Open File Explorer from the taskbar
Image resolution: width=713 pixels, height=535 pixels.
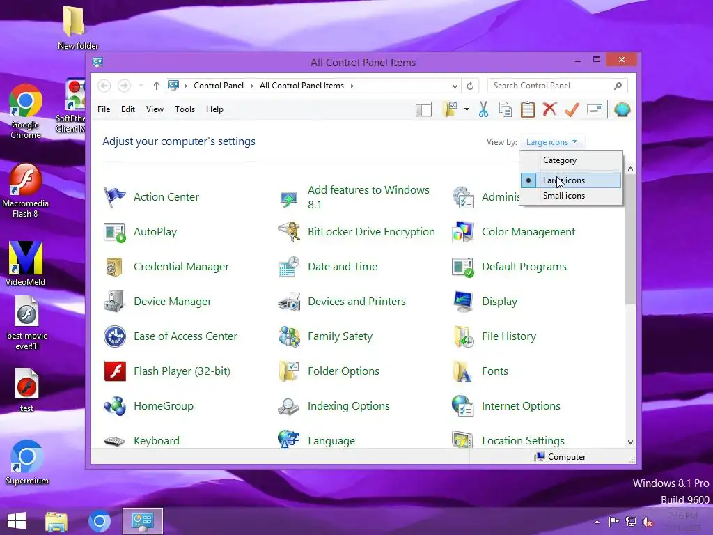click(56, 521)
